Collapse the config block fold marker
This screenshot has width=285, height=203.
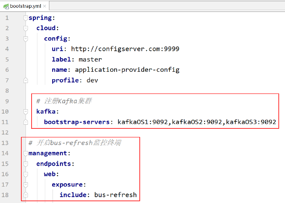[x=25, y=39]
